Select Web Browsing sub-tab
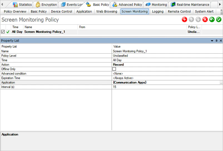223x151 pixels. 107,11
